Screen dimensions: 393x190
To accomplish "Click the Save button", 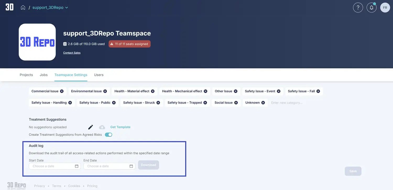I will coord(353,171).
